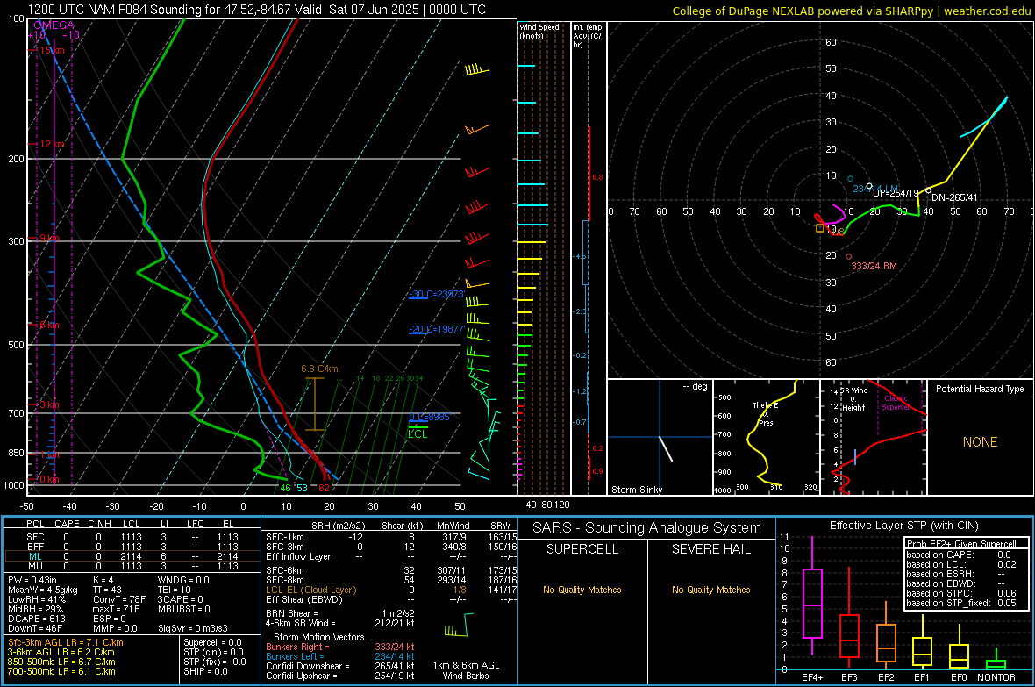
Task: Click the Classic Supercell purple label
Action: pyautogui.click(x=896, y=403)
